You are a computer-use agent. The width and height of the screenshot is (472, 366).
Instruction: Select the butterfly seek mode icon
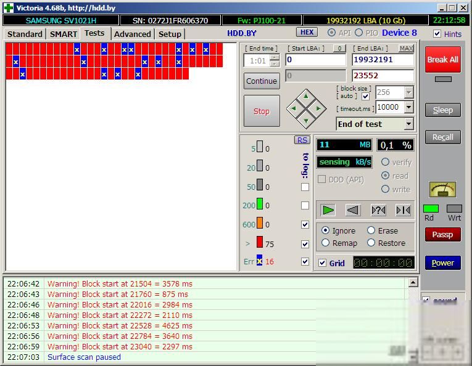(x=403, y=210)
